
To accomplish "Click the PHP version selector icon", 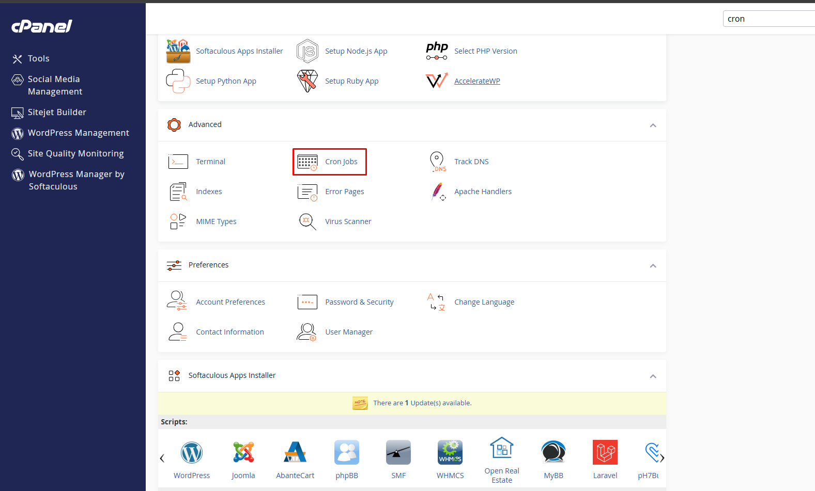I will click(x=437, y=51).
